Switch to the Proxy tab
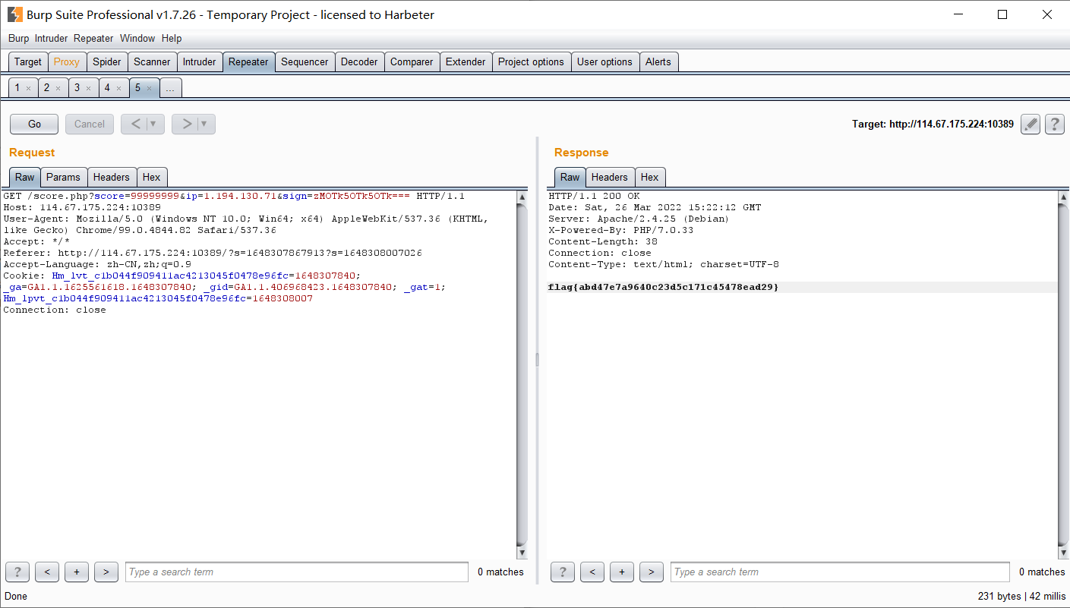The height and width of the screenshot is (608, 1070). [x=67, y=62]
